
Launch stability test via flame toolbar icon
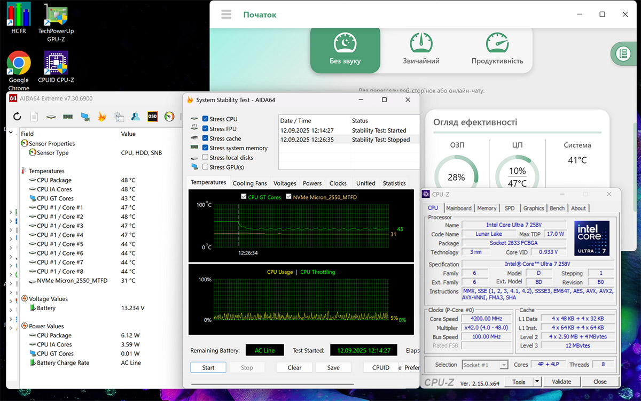[101, 117]
